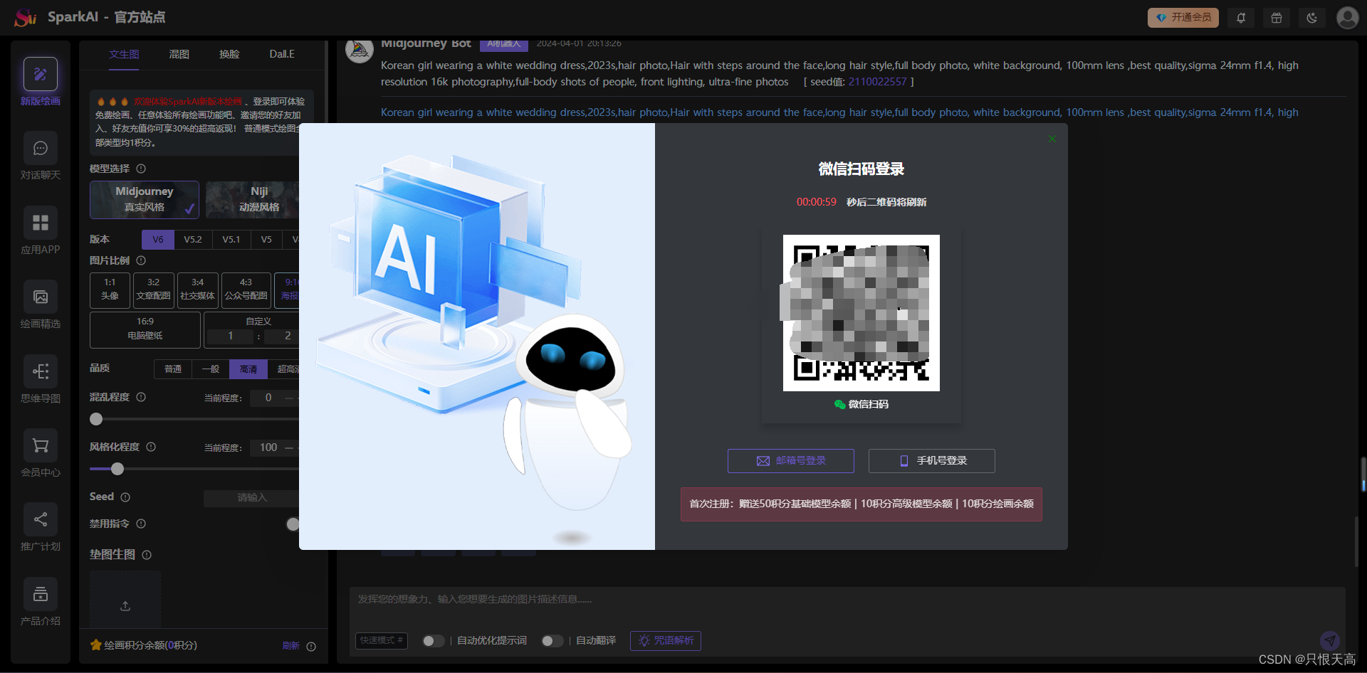Toggle 自动优化提示词 switch
The width and height of the screenshot is (1367, 673).
coord(433,641)
